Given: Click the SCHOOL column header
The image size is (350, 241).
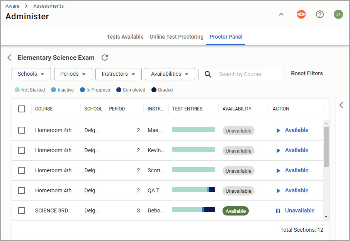Looking at the screenshot, I should pos(93,109).
